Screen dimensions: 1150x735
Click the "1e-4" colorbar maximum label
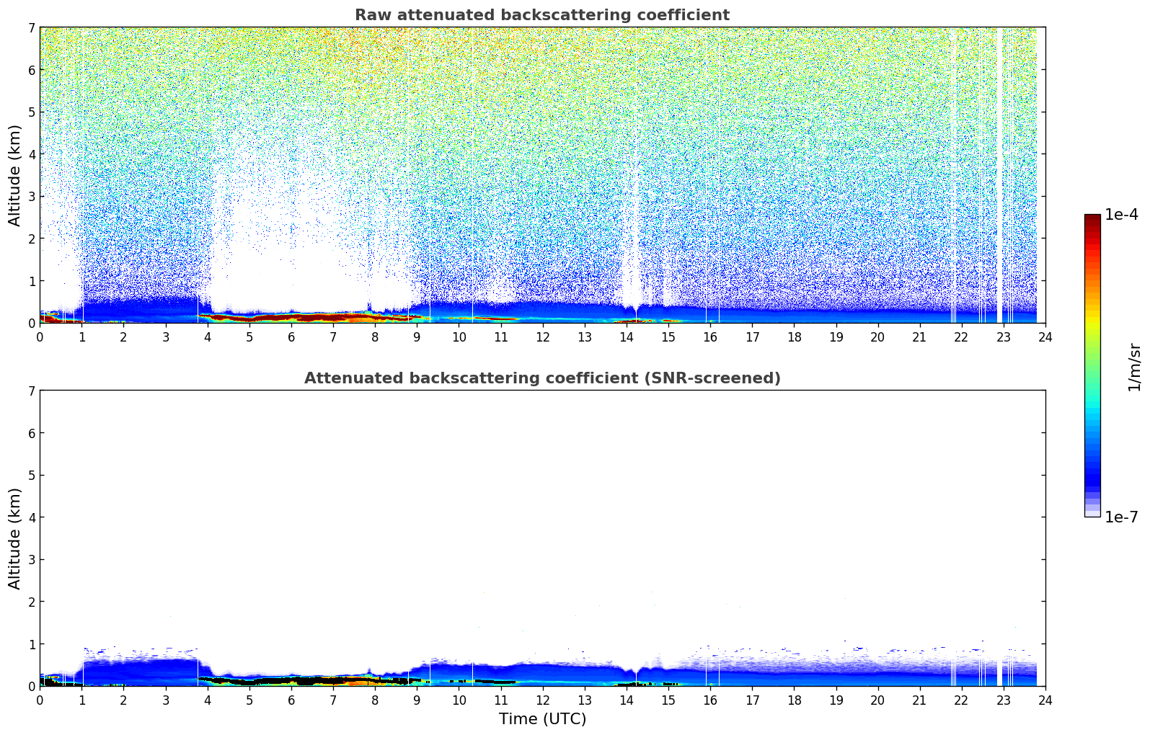click(1121, 215)
